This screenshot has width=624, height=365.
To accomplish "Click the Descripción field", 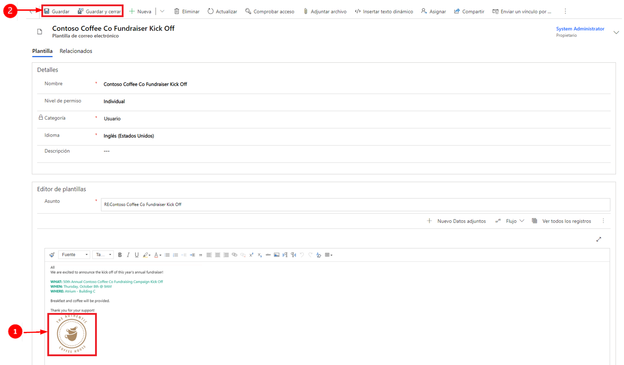I will tap(356, 151).
